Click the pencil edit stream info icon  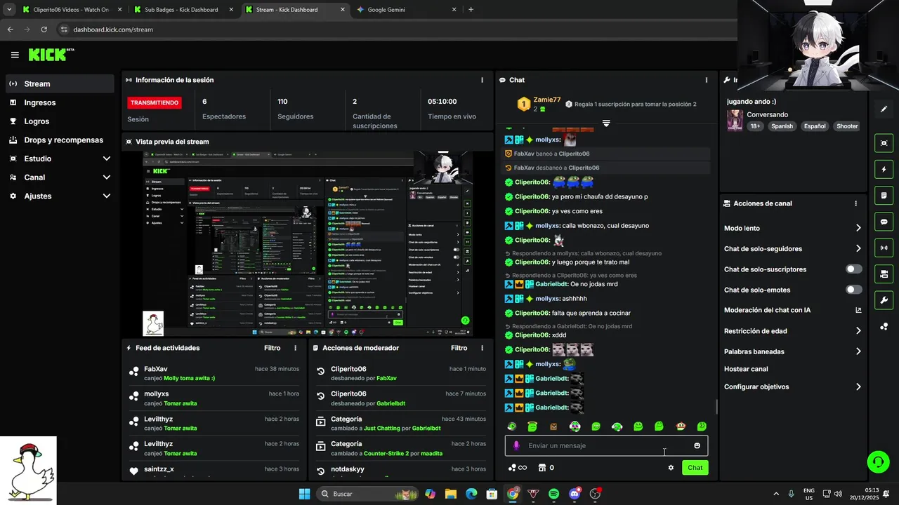tap(884, 109)
